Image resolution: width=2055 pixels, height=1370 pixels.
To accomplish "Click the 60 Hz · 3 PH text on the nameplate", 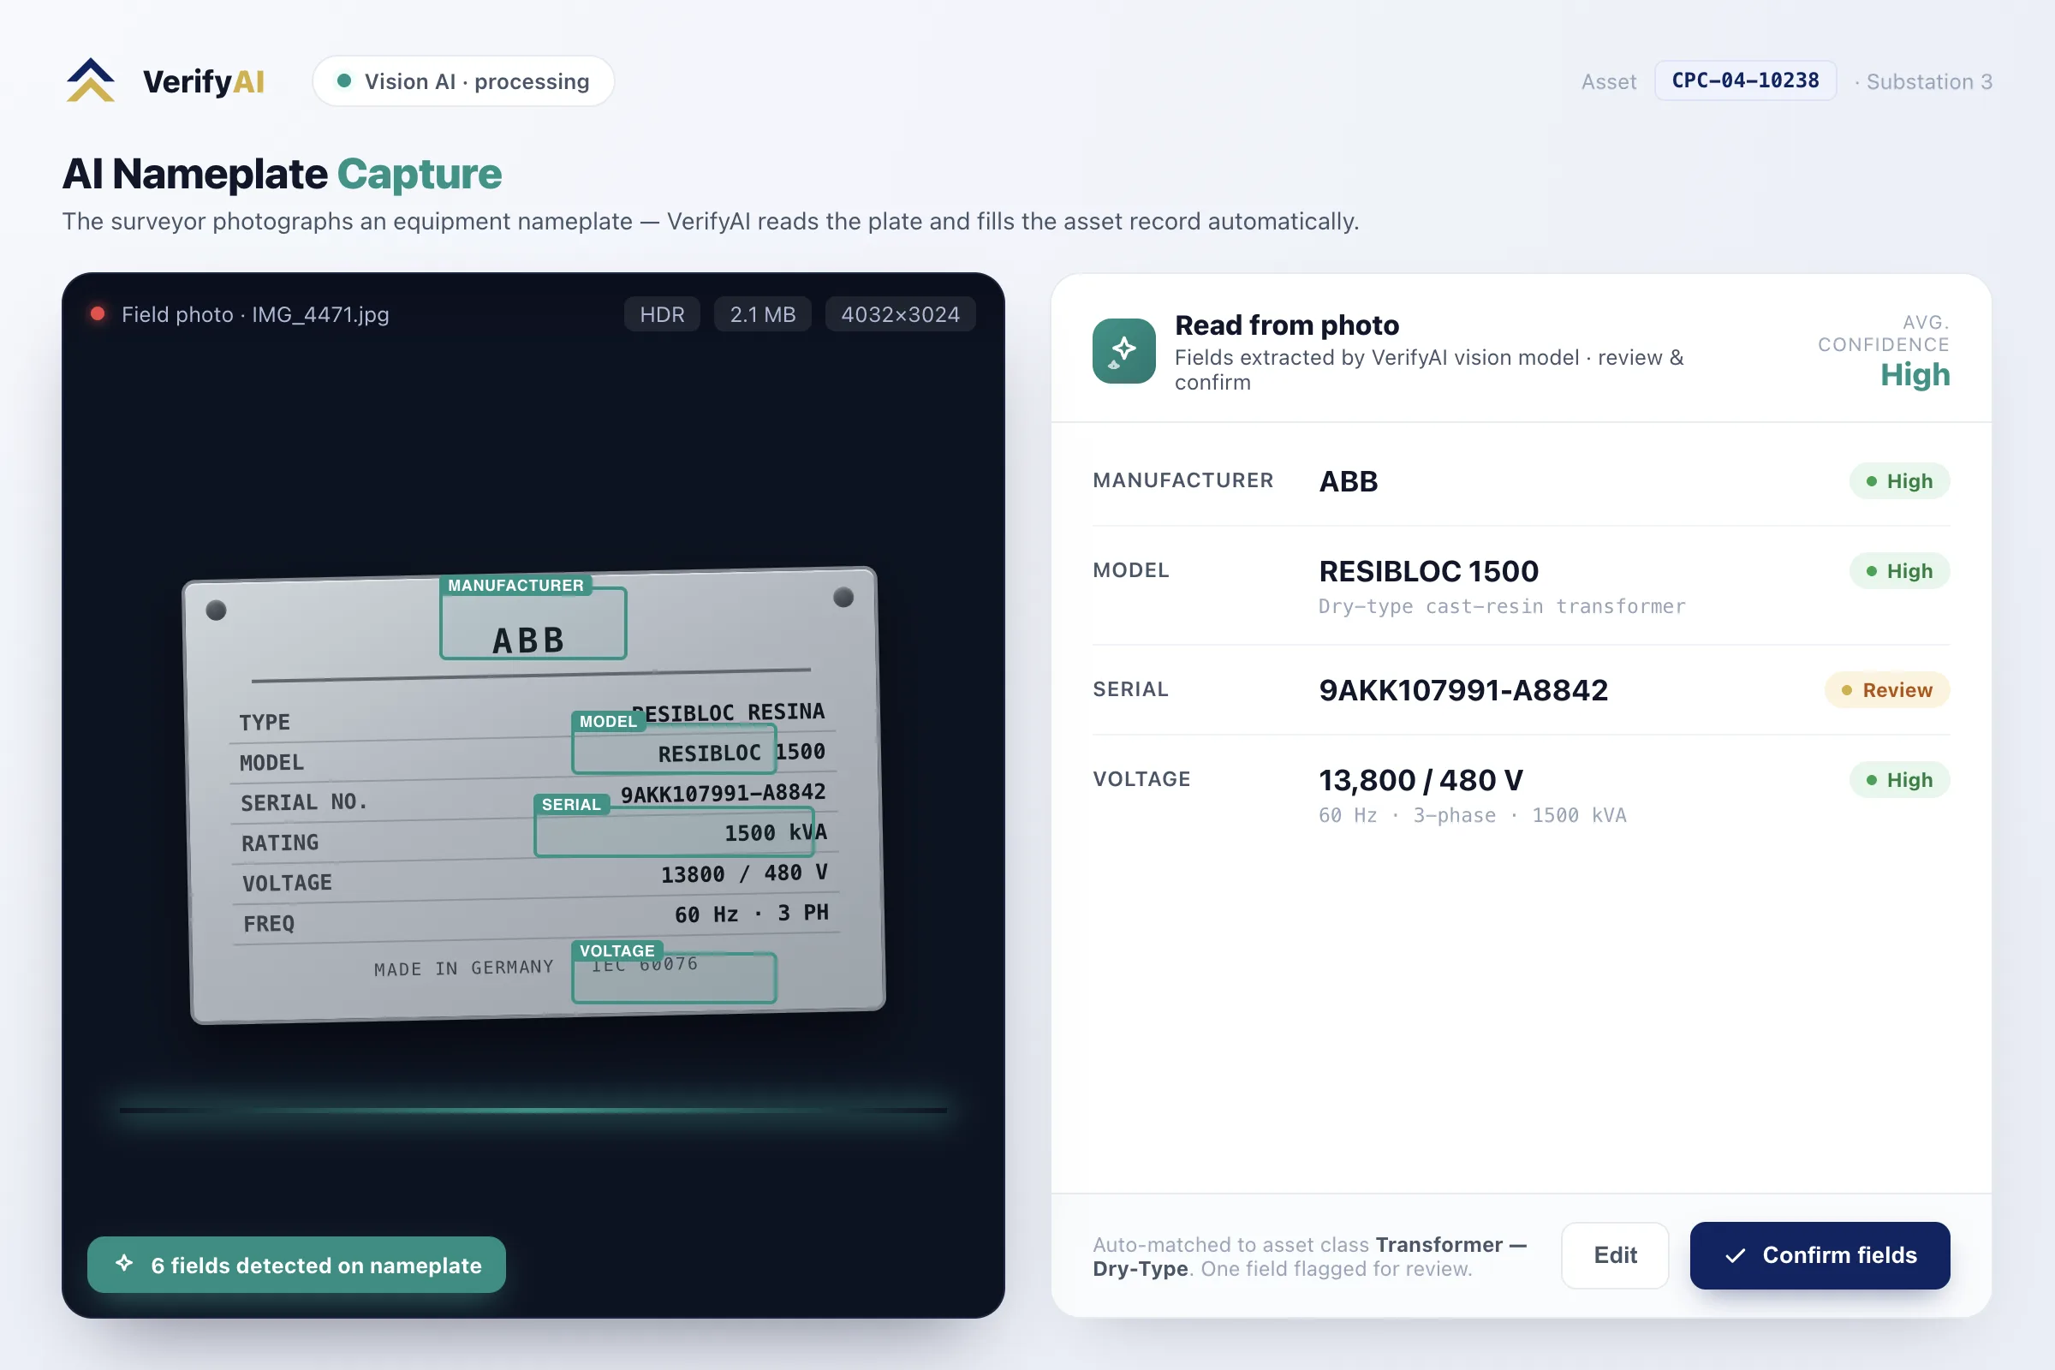I will click(752, 914).
